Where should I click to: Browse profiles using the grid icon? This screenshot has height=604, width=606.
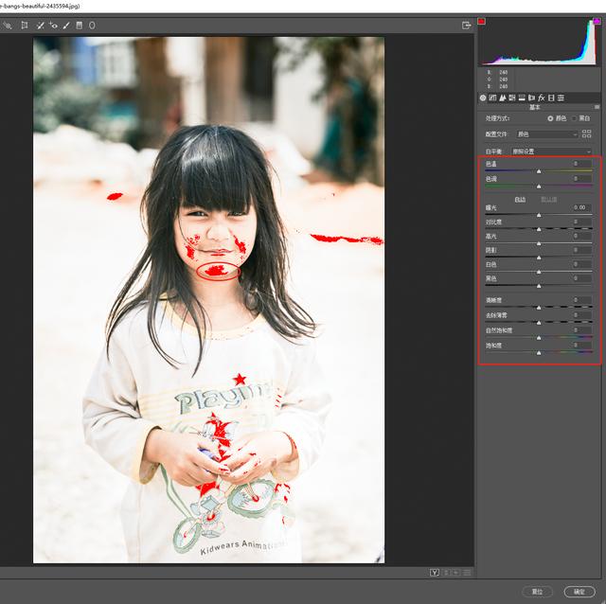[x=587, y=133]
